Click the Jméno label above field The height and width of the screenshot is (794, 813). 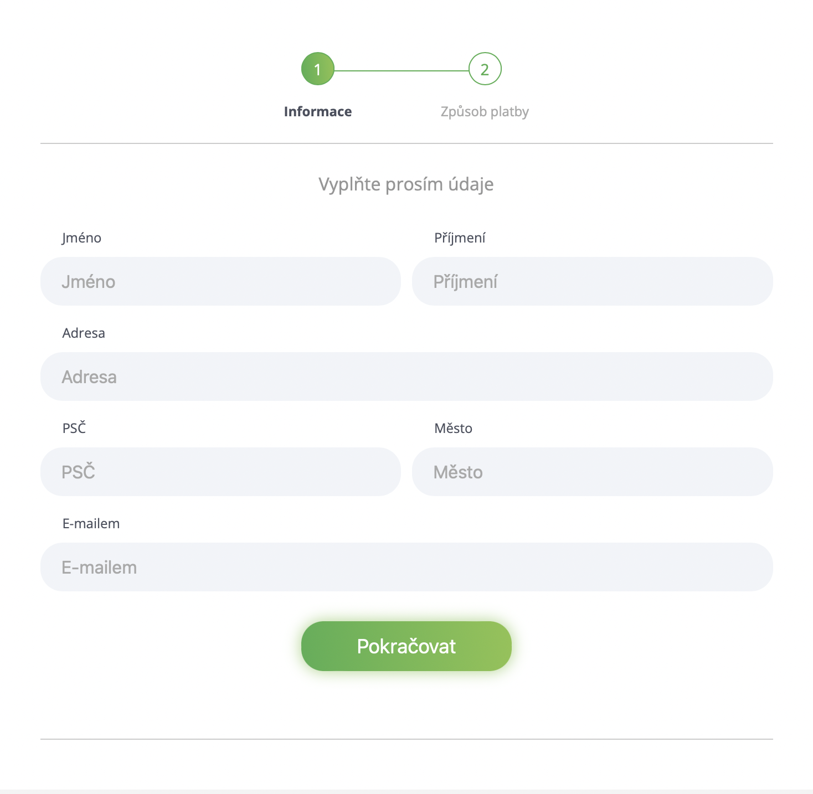click(x=81, y=238)
